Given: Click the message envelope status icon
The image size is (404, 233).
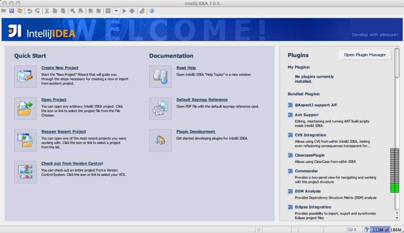Looking at the screenshot, I should [350, 230].
